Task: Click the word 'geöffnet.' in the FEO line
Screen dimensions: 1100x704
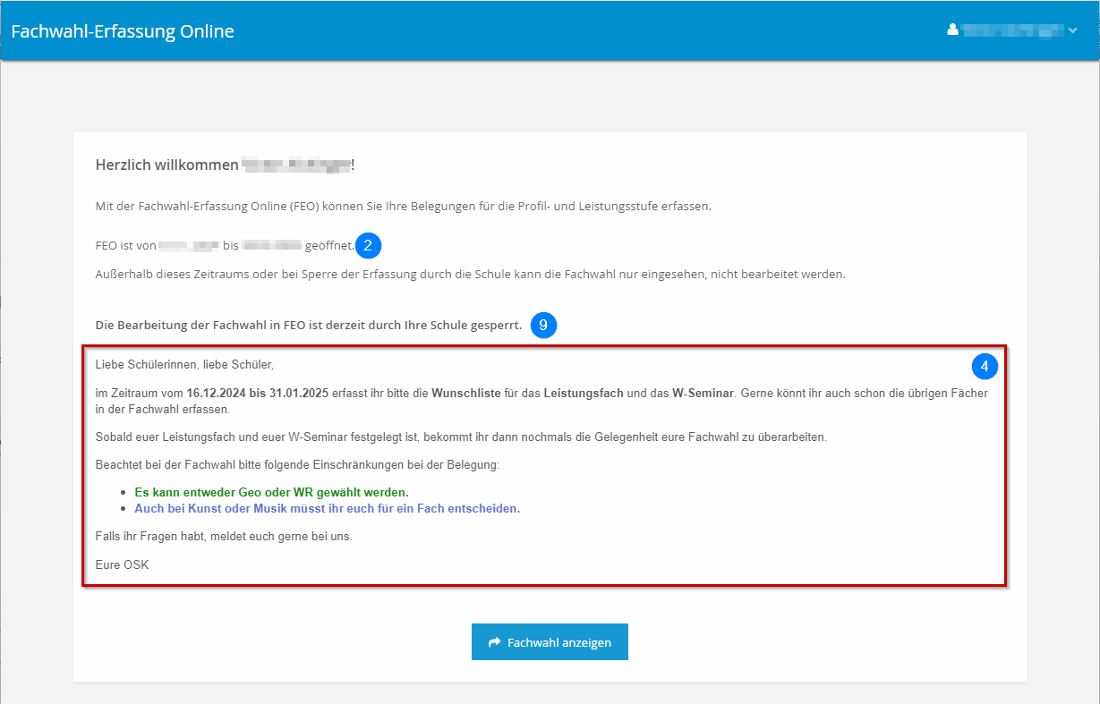Action: (330, 245)
